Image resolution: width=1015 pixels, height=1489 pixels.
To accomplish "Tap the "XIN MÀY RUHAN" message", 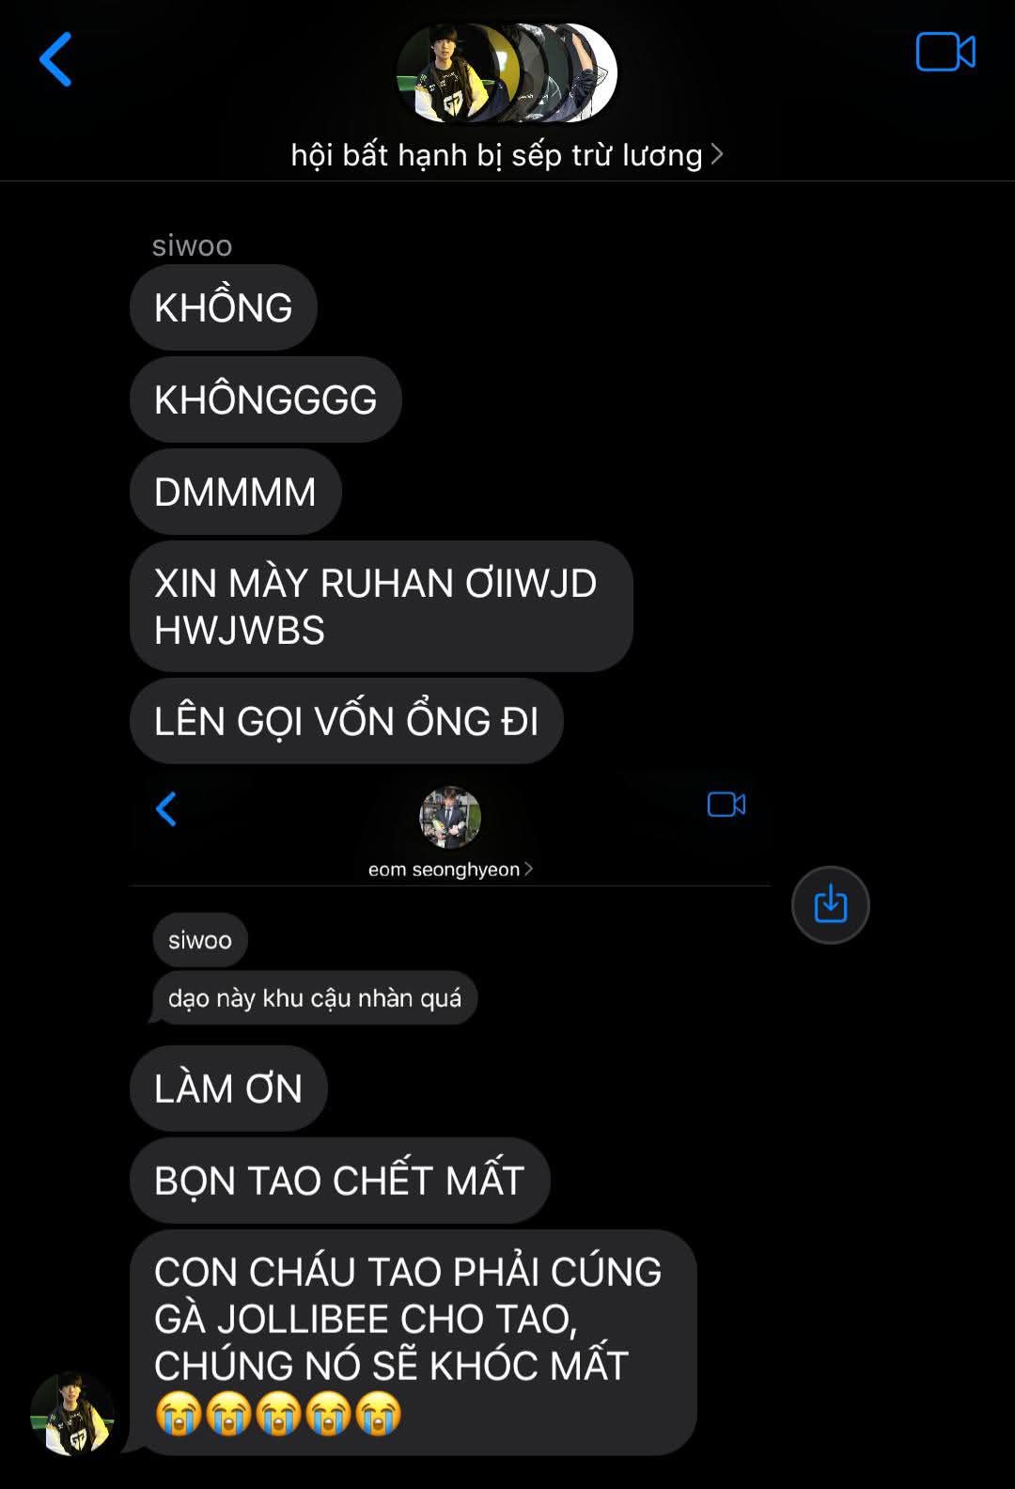I will pyautogui.click(x=382, y=606).
